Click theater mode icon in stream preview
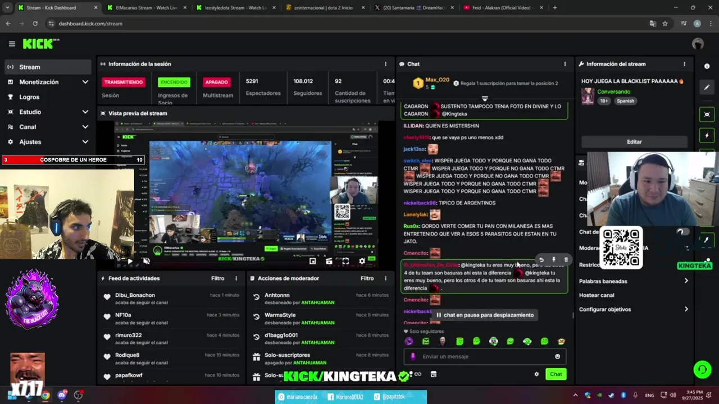The image size is (719, 404). point(329,261)
